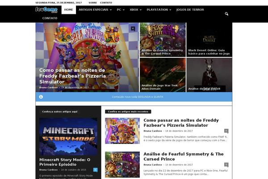Open list title Como passar as noites de Freddy
The width and height of the screenshot is (268, 179).
181,123
